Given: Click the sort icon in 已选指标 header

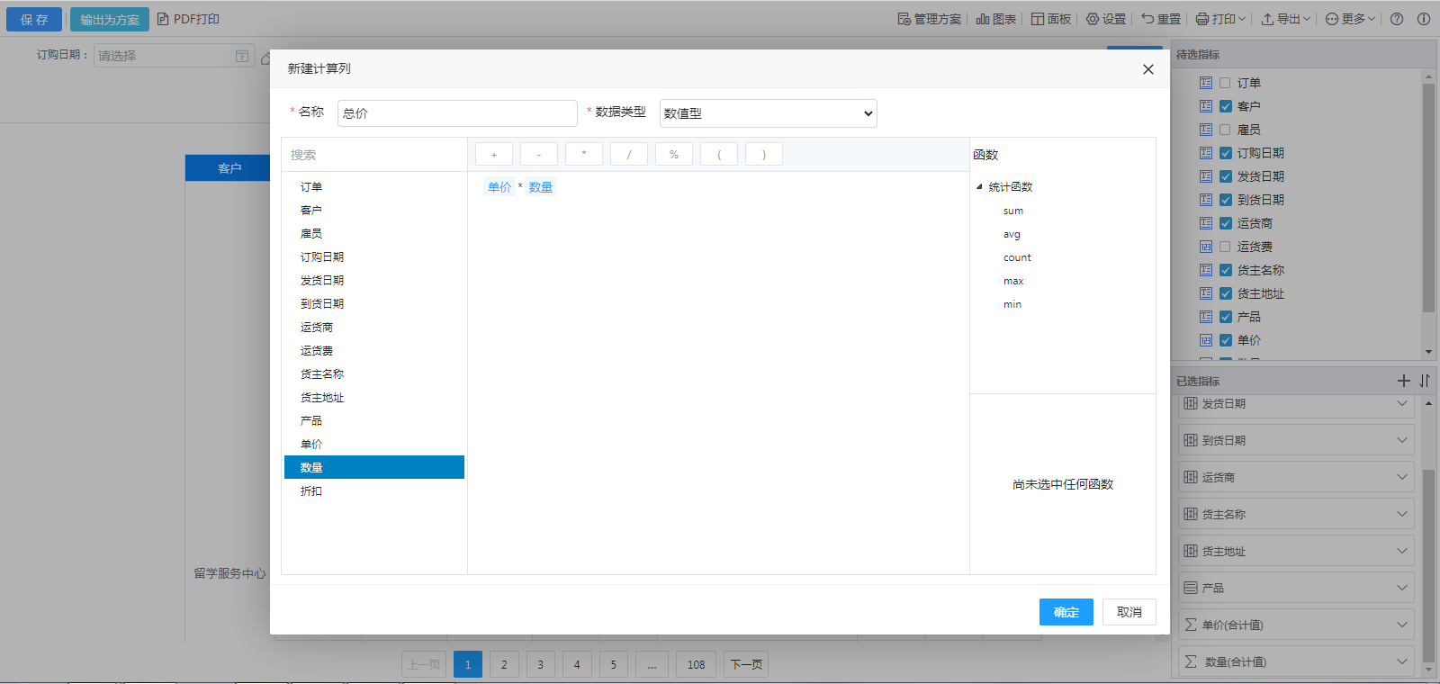Looking at the screenshot, I should tap(1424, 381).
